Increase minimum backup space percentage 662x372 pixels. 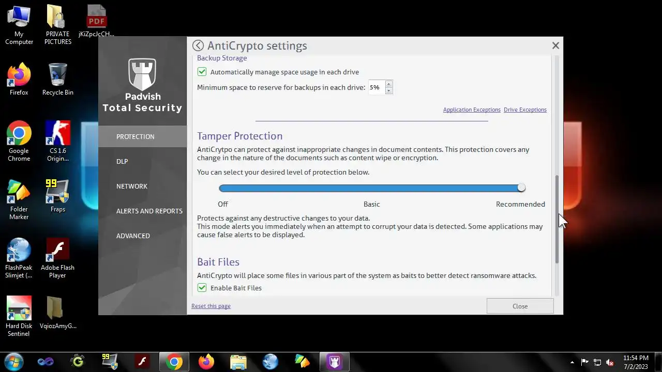coord(388,84)
